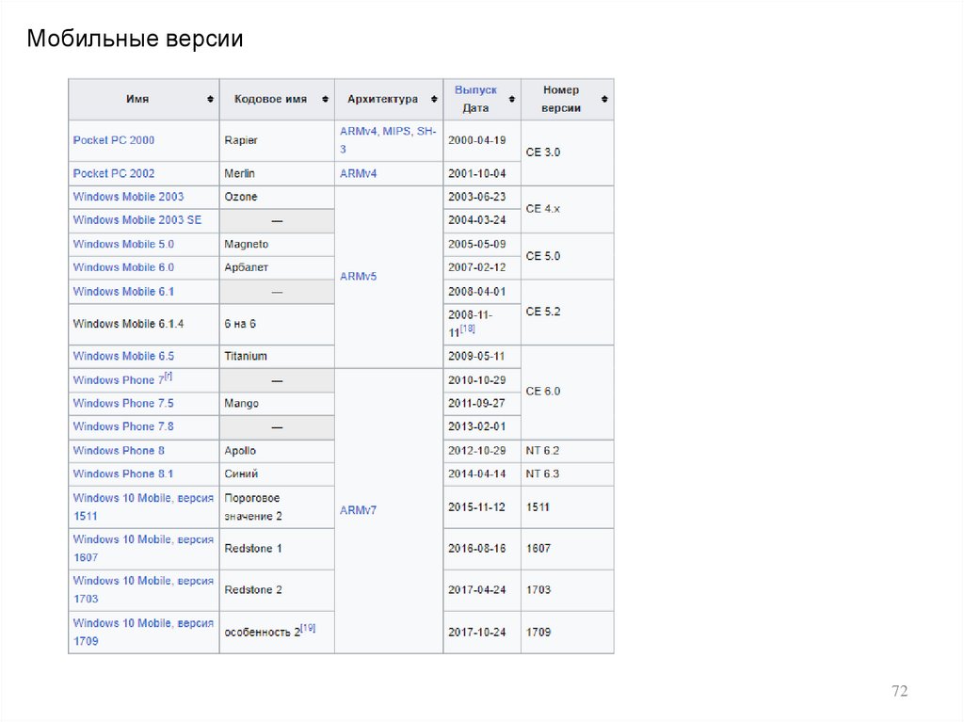Open the Windows Mobile 6.5 link
The image size is (964, 722).
point(123,356)
